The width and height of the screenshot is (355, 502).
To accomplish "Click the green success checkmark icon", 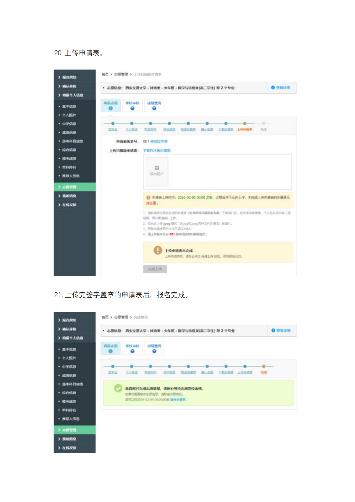I will pos(118,388).
